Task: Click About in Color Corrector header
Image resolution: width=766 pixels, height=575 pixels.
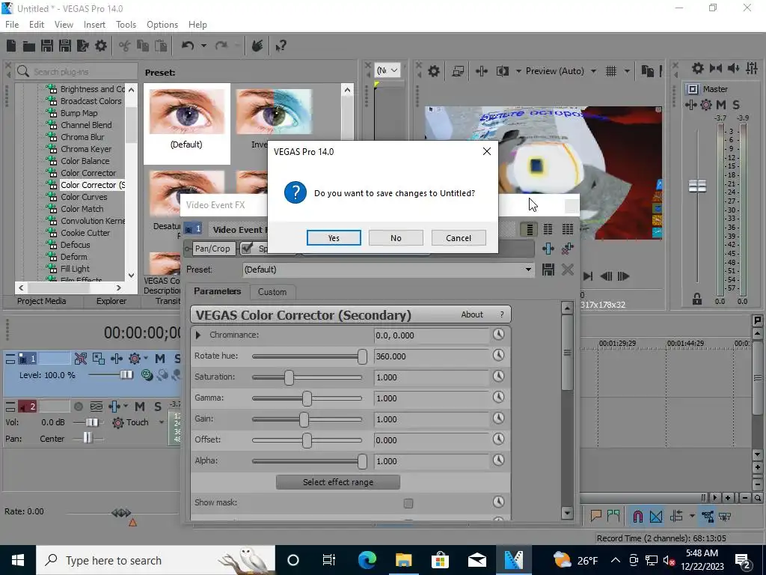Action: click(472, 314)
